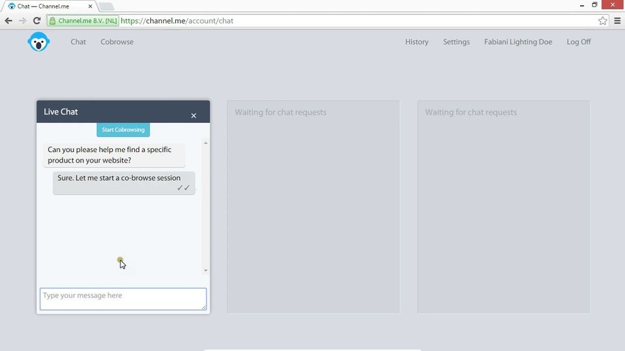Close the Live Chat panel

[x=194, y=116]
